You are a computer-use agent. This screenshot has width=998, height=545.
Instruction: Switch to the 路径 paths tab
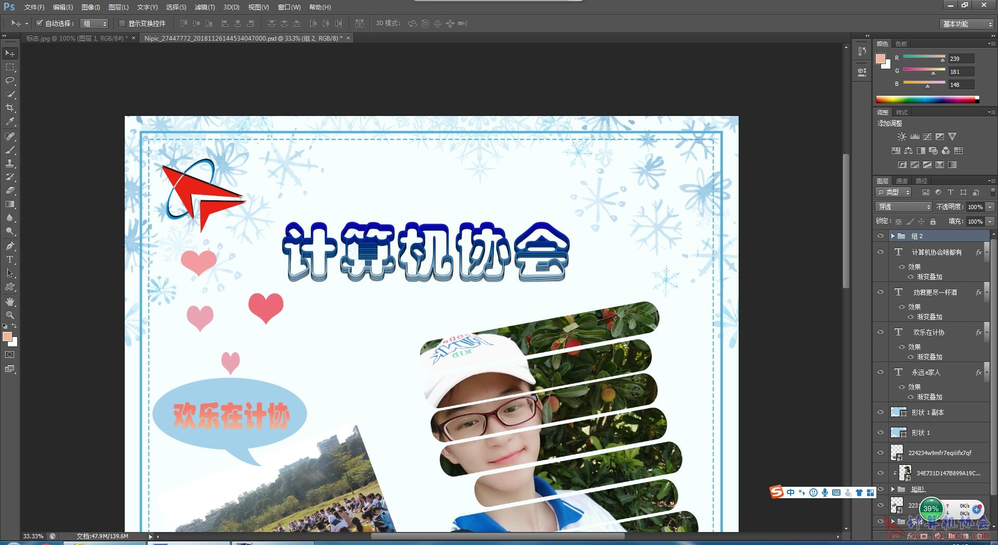[922, 181]
